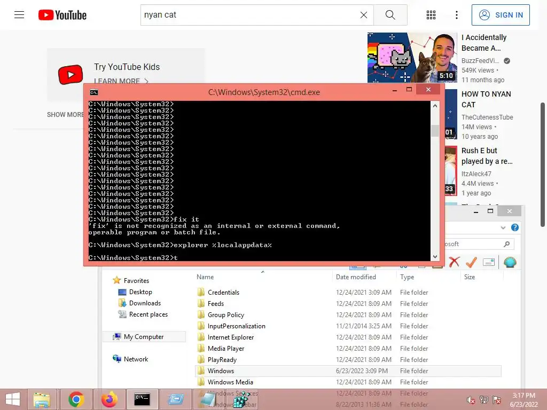This screenshot has height=410, width=547.
Task: Submit the YouTube search with magnifier button
Action: 390,15
